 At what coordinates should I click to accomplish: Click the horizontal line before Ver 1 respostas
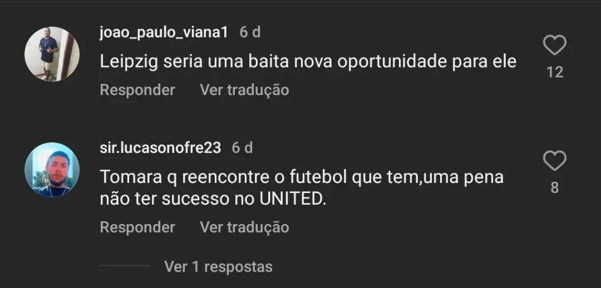point(125,266)
